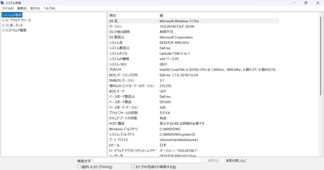
Task: Select the セキュア ブートの状態 row
Action: click(193, 118)
